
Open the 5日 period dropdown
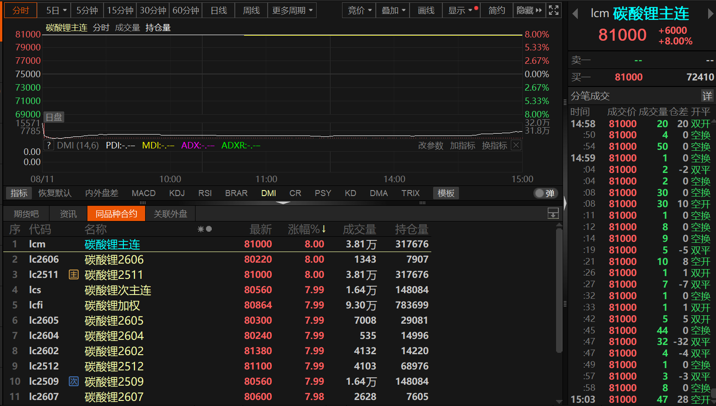57,10
